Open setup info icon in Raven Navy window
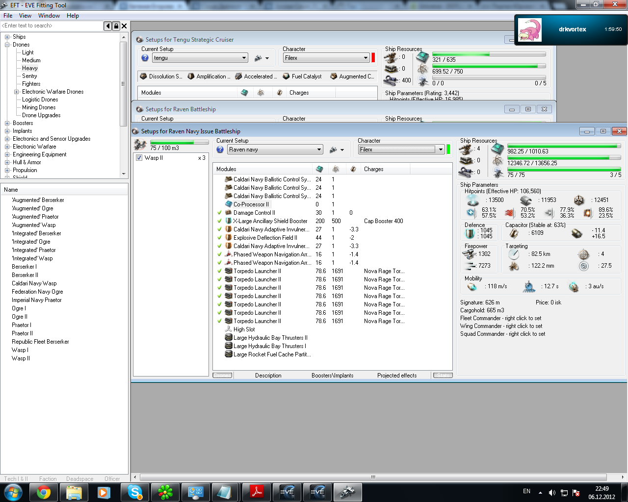The image size is (628, 502). pos(220,150)
